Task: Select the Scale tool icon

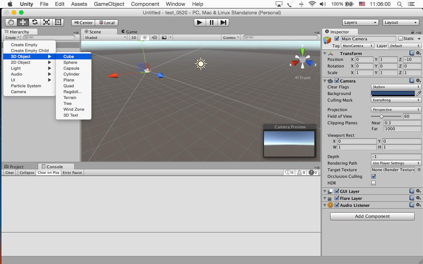Action: tap(46, 22)
